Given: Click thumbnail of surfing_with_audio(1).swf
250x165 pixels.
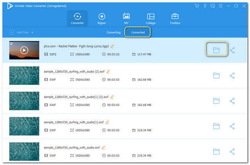Looking at the screenshot, I should pos(24,126).
